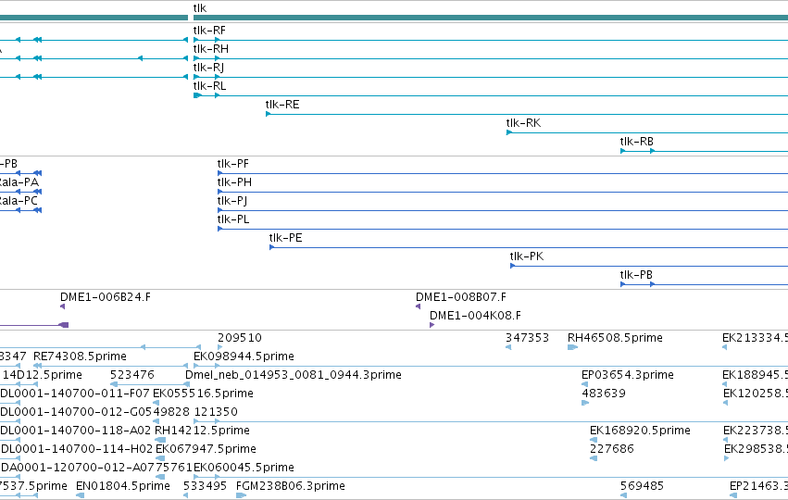Select the 227686 EST label

tap(612, 450)
